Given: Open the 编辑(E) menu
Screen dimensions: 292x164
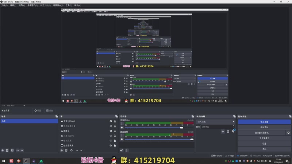Looking at the screenshot, I should (13, 5).
